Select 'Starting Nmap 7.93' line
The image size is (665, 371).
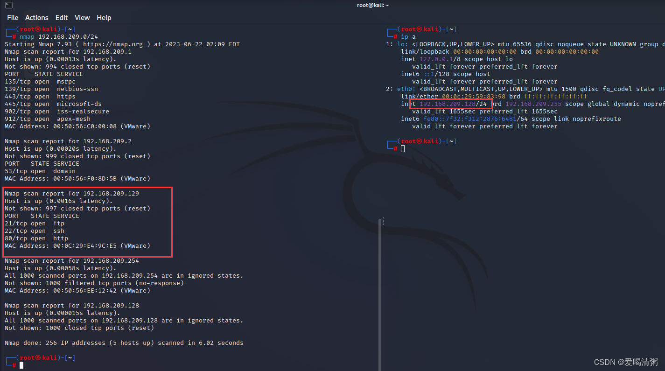pos(122,44)
